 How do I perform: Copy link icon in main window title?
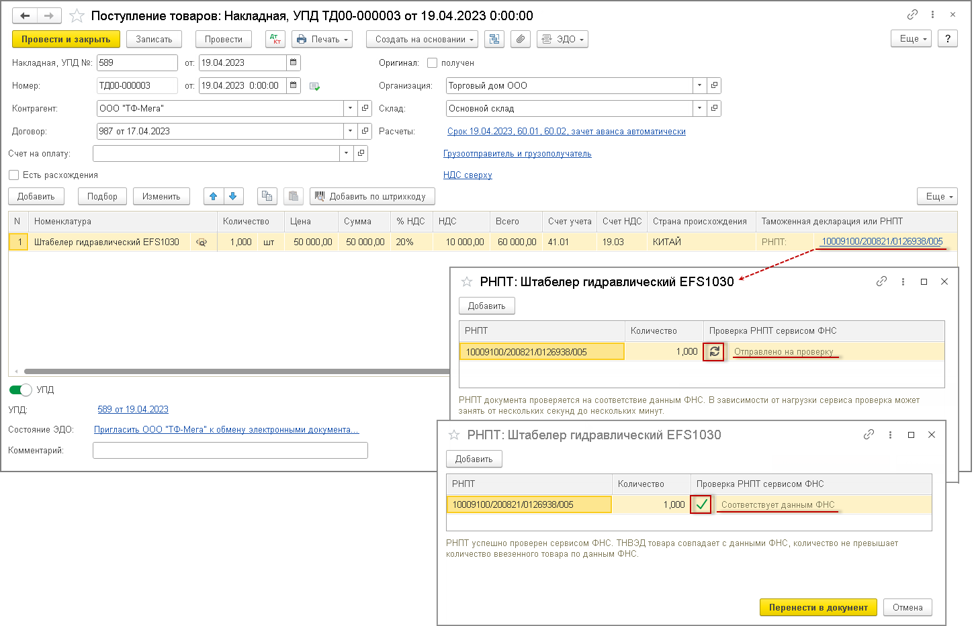(912, 15)
